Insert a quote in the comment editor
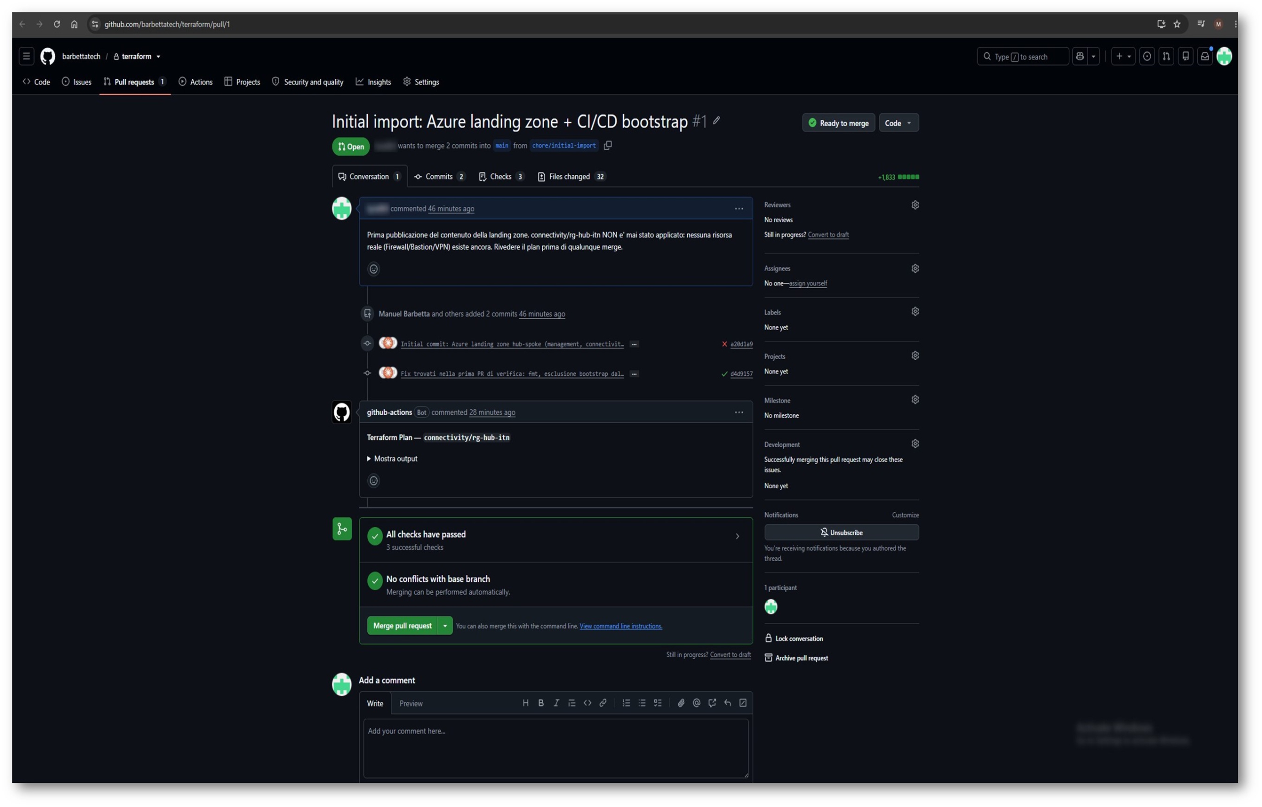This screenshot has height=807, width=1262. (x=572, y=703)
